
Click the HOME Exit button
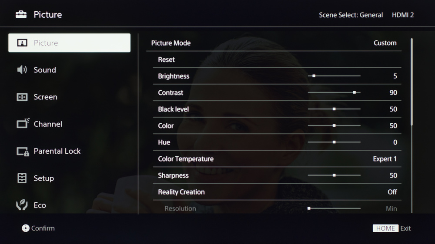391,228
